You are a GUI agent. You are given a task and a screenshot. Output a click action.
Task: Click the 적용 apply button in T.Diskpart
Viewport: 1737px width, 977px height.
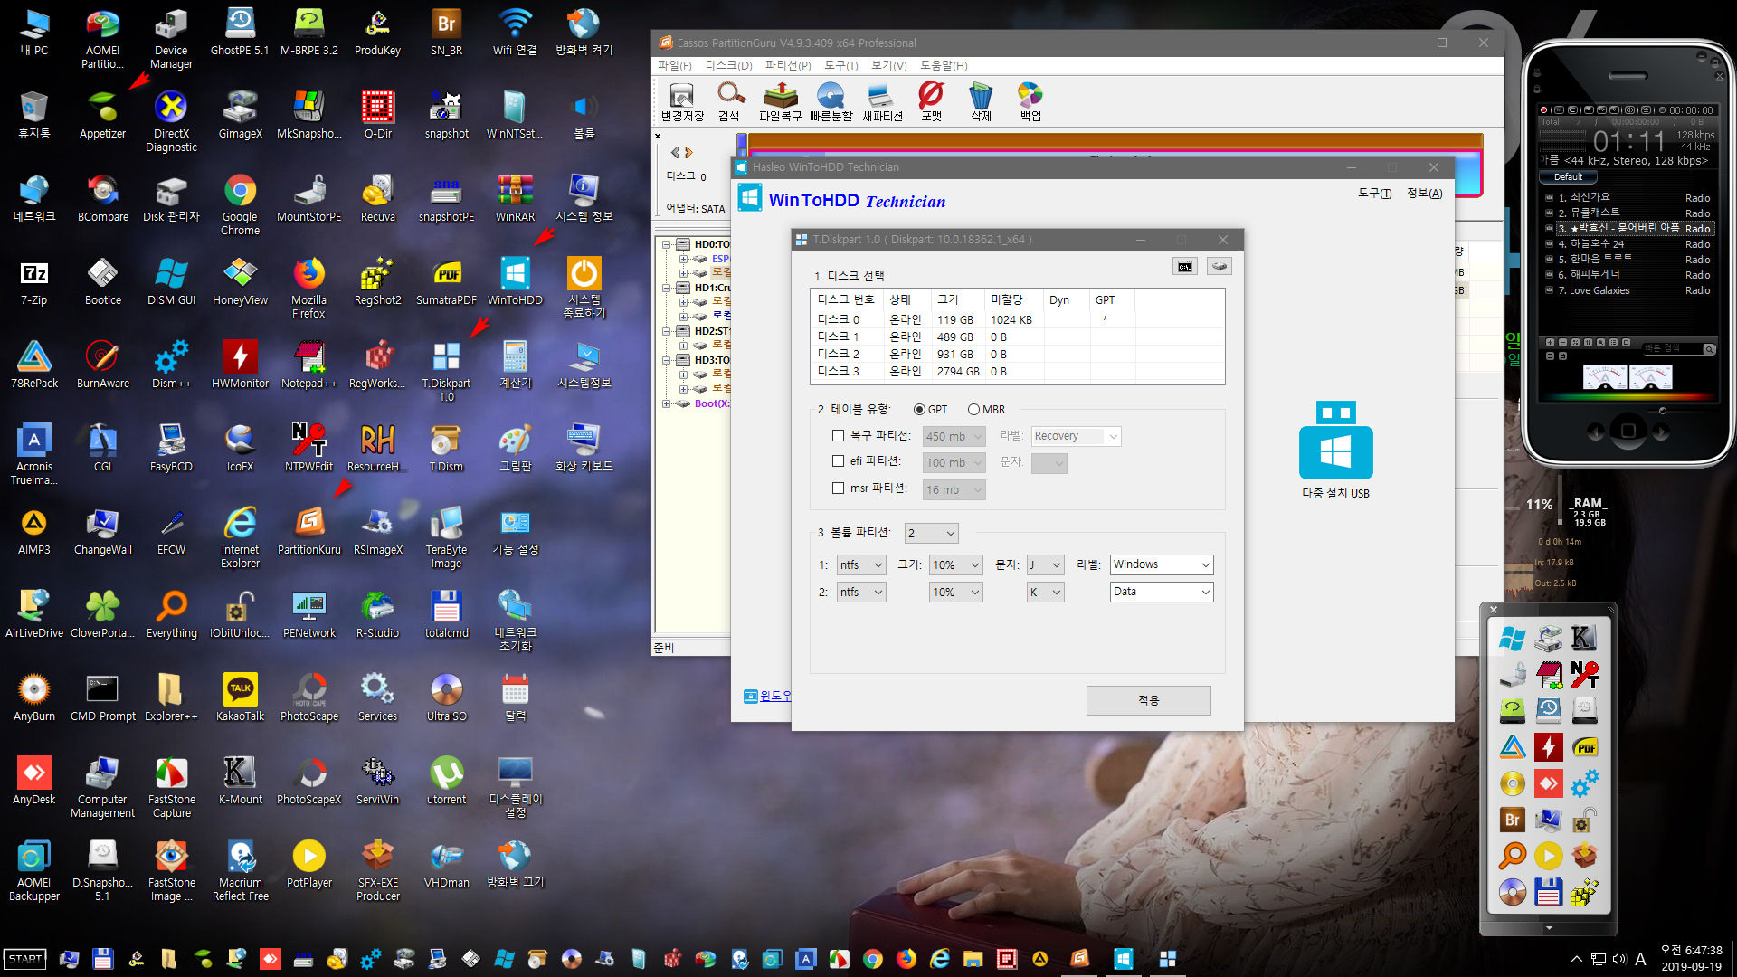tap(1148, 700)
